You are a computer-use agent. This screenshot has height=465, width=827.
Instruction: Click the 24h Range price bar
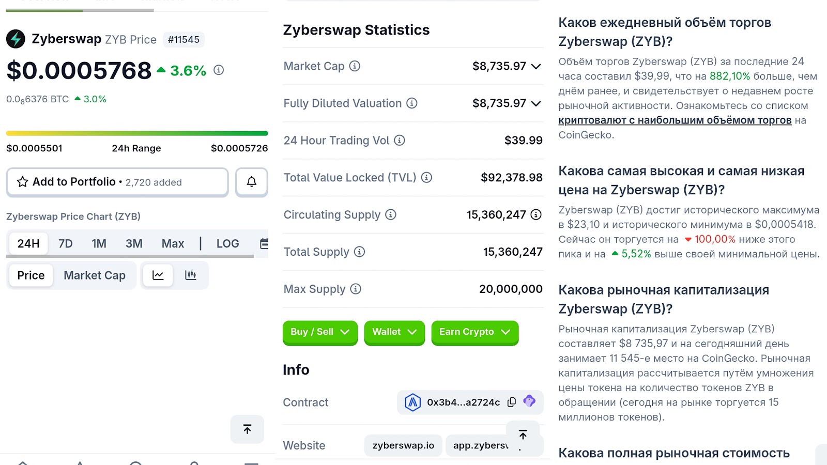click(137, 133)
